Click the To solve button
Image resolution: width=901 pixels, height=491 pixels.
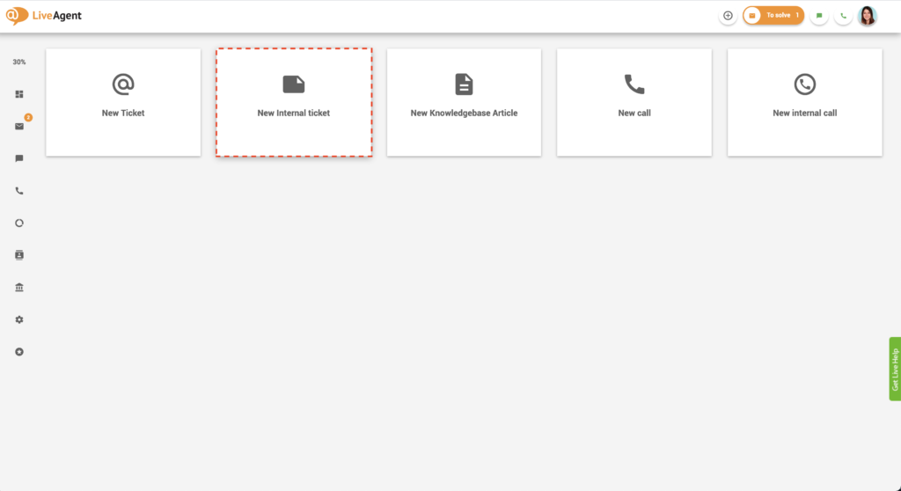click(x=773, y=16)
